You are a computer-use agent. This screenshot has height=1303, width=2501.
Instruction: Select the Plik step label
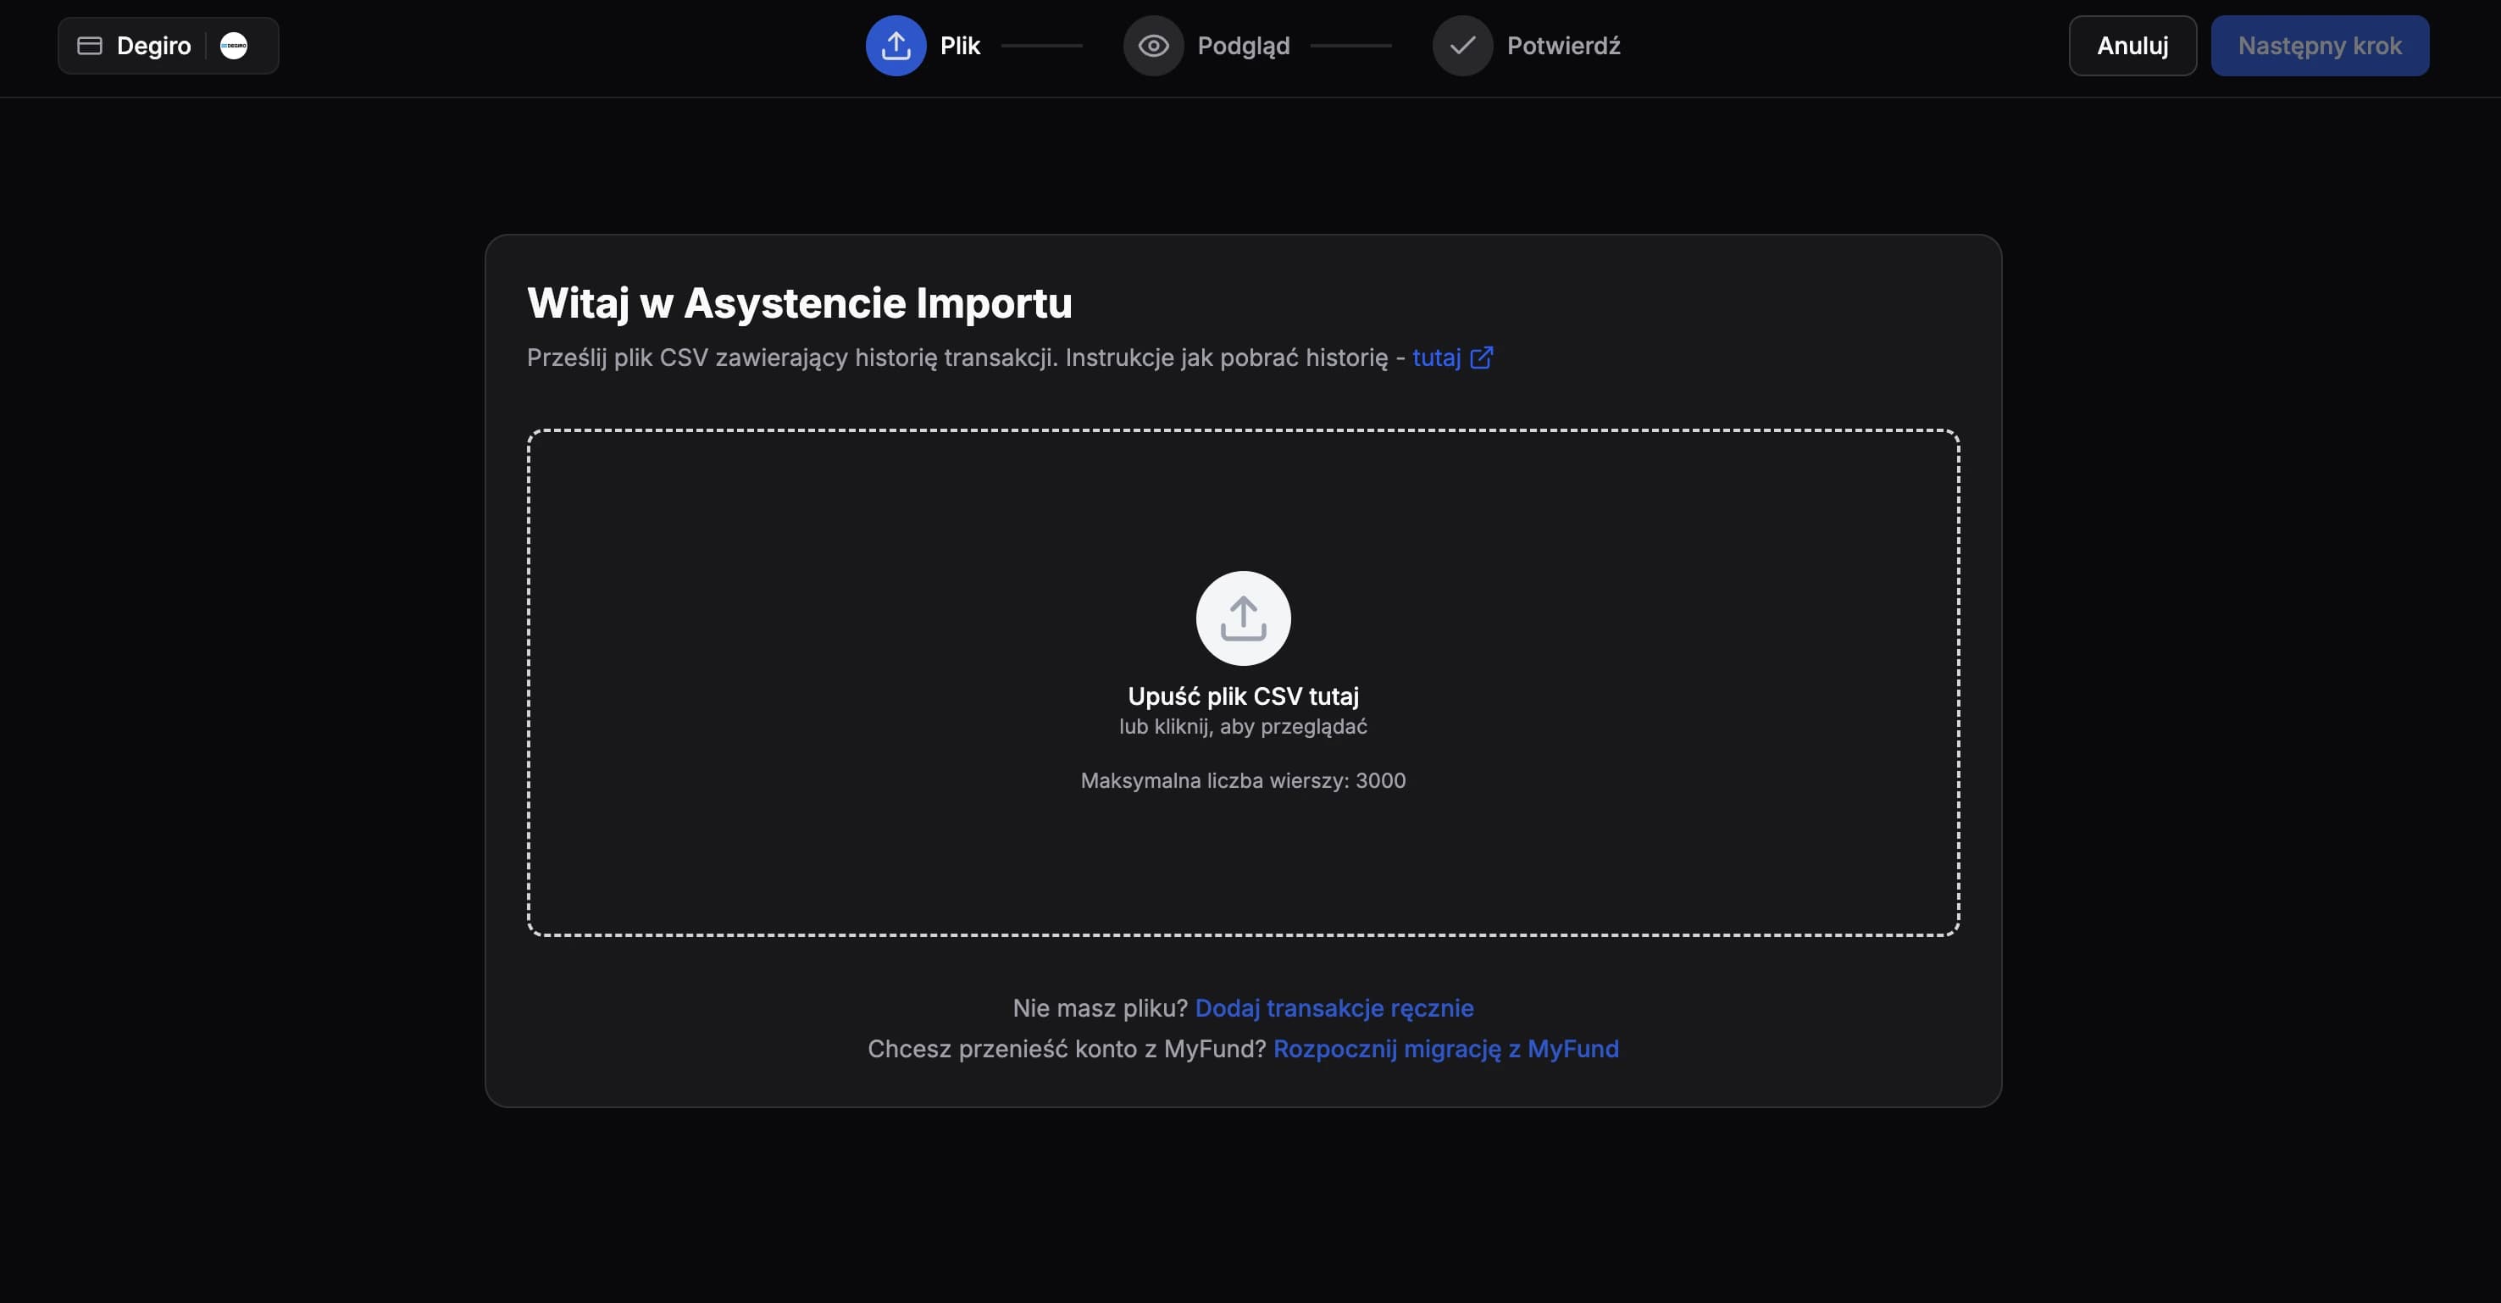pos(959,46)
